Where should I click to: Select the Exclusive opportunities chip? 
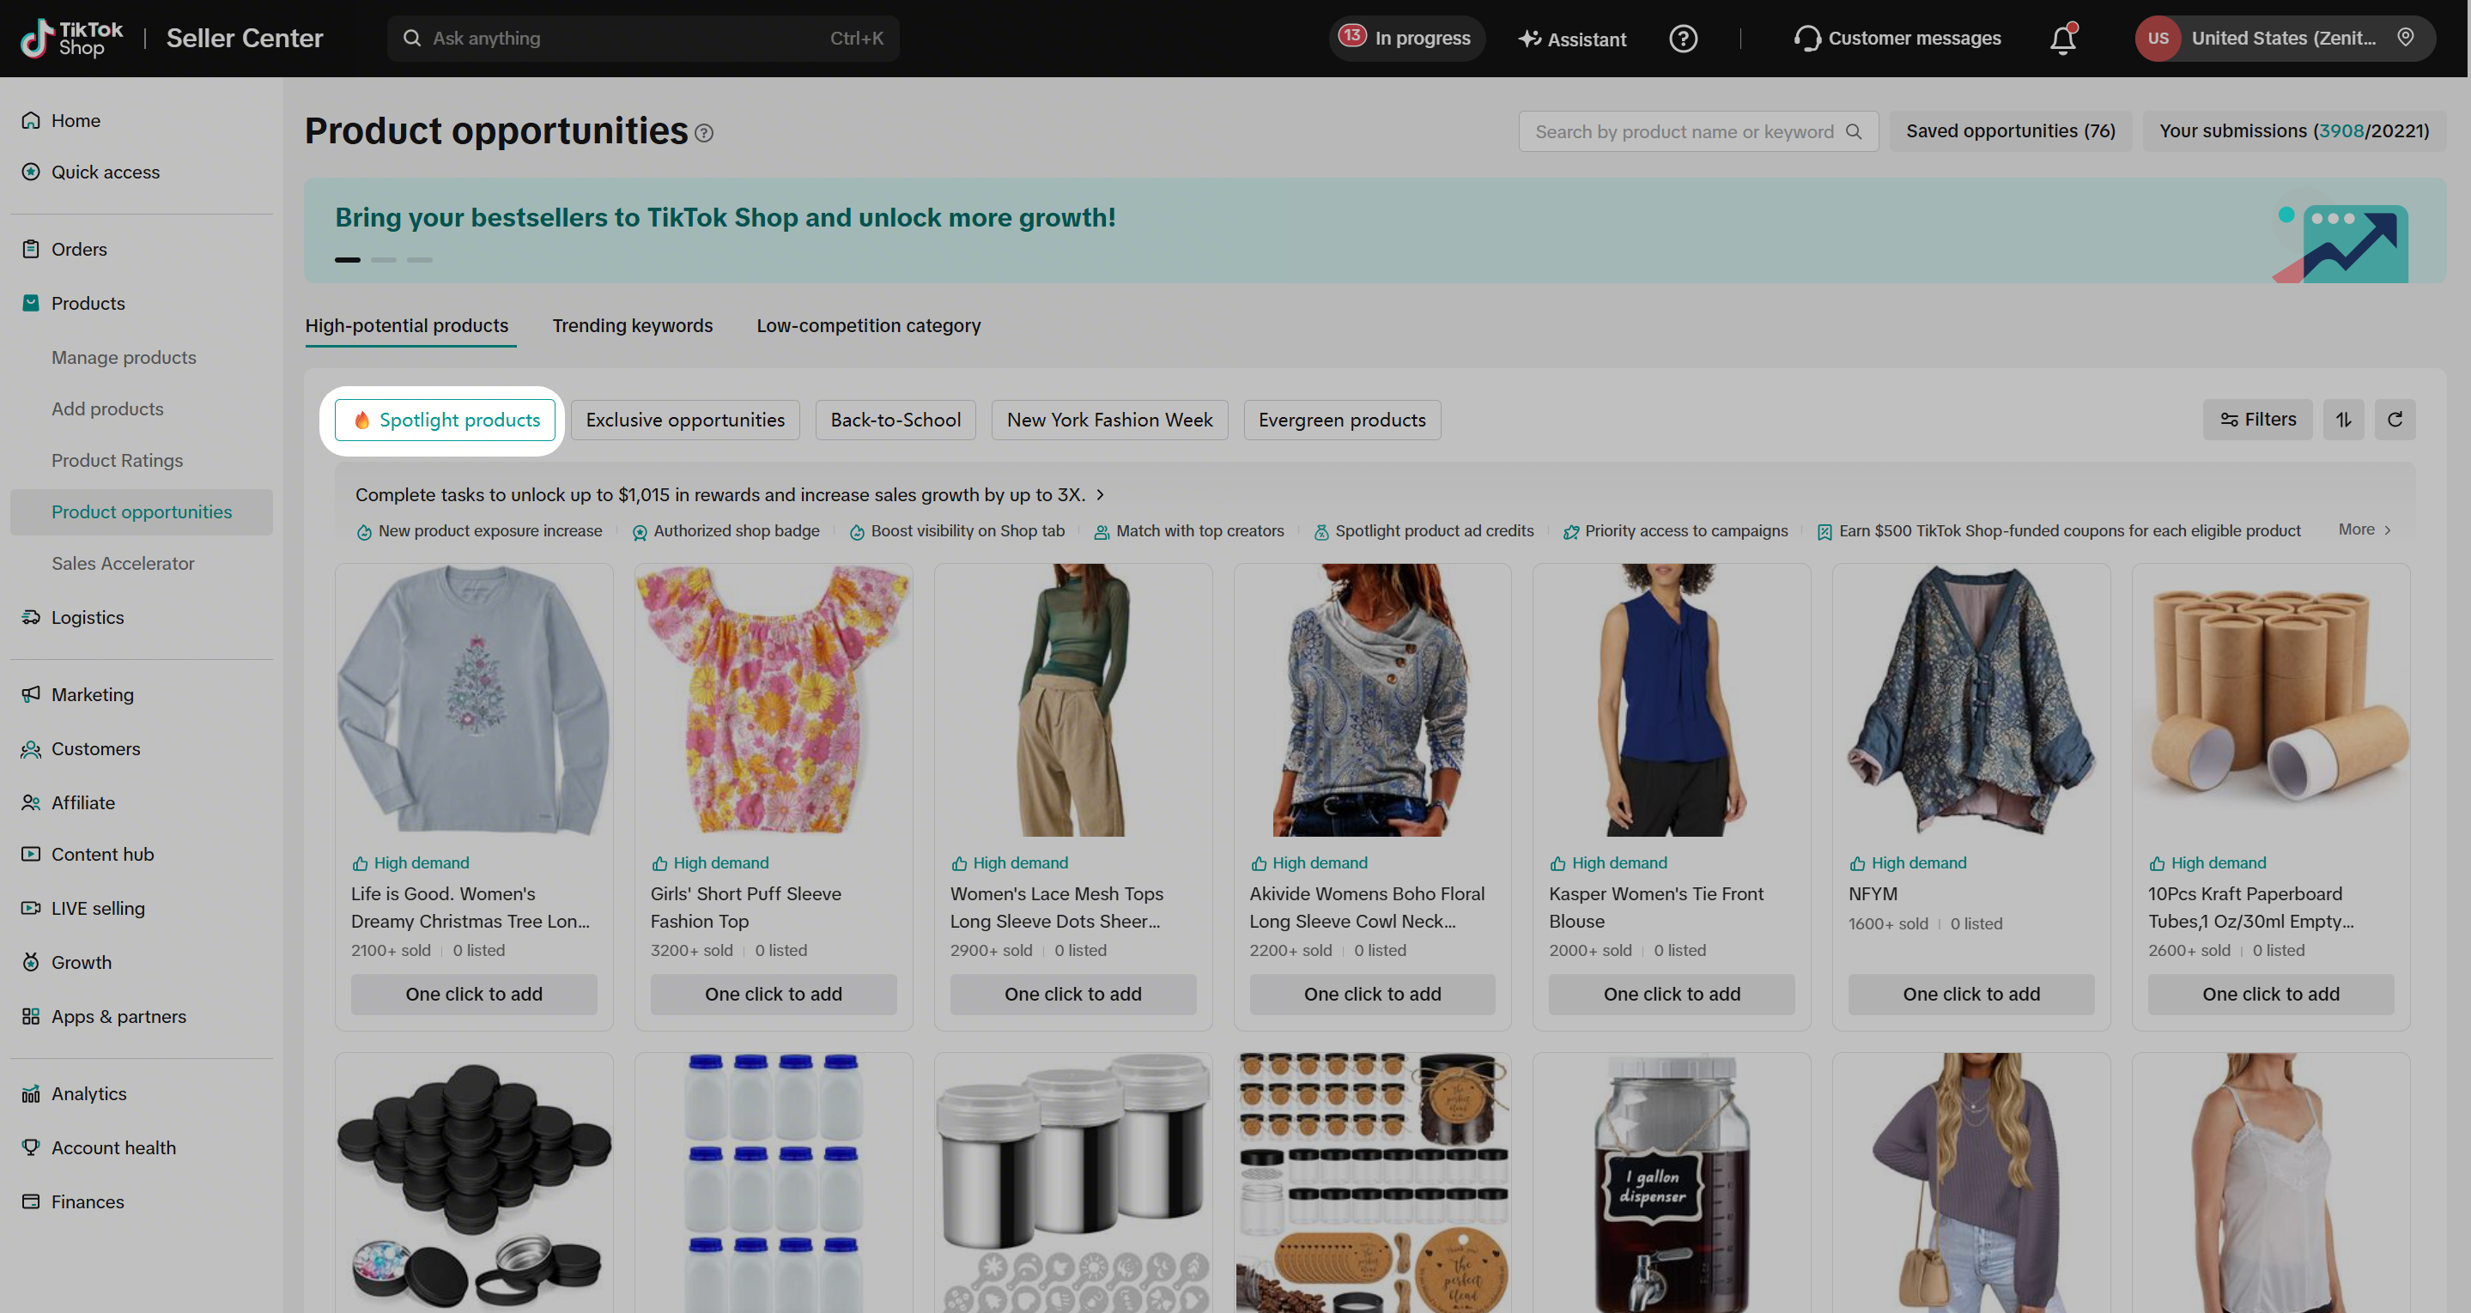(685, 421)
